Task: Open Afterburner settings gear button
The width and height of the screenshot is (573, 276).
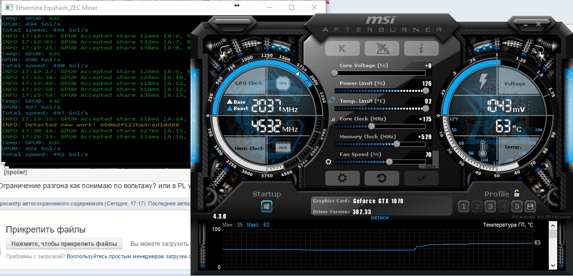Action: 342,178
